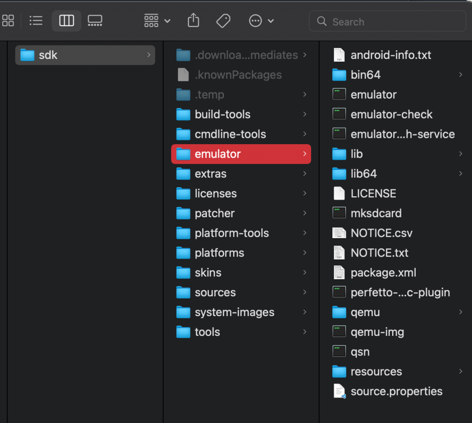Click the patcher folder icon
Screen dimensions: 472x423
tap(183, 213)
